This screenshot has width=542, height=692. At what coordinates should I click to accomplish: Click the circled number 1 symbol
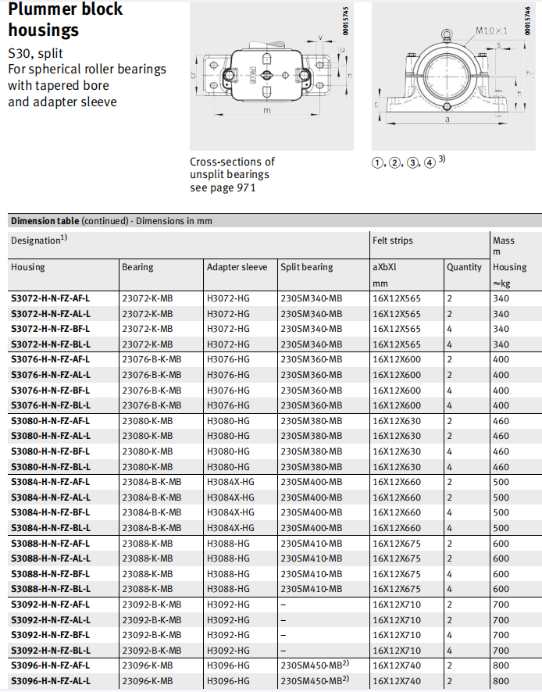378,163
